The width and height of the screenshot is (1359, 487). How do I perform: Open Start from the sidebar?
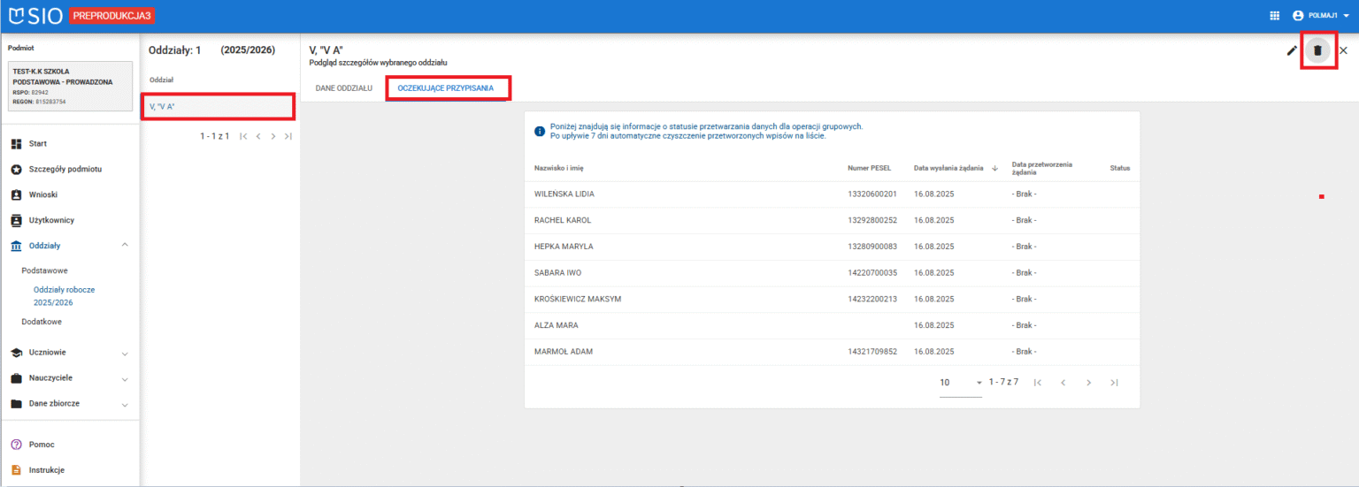click(38, 143)
